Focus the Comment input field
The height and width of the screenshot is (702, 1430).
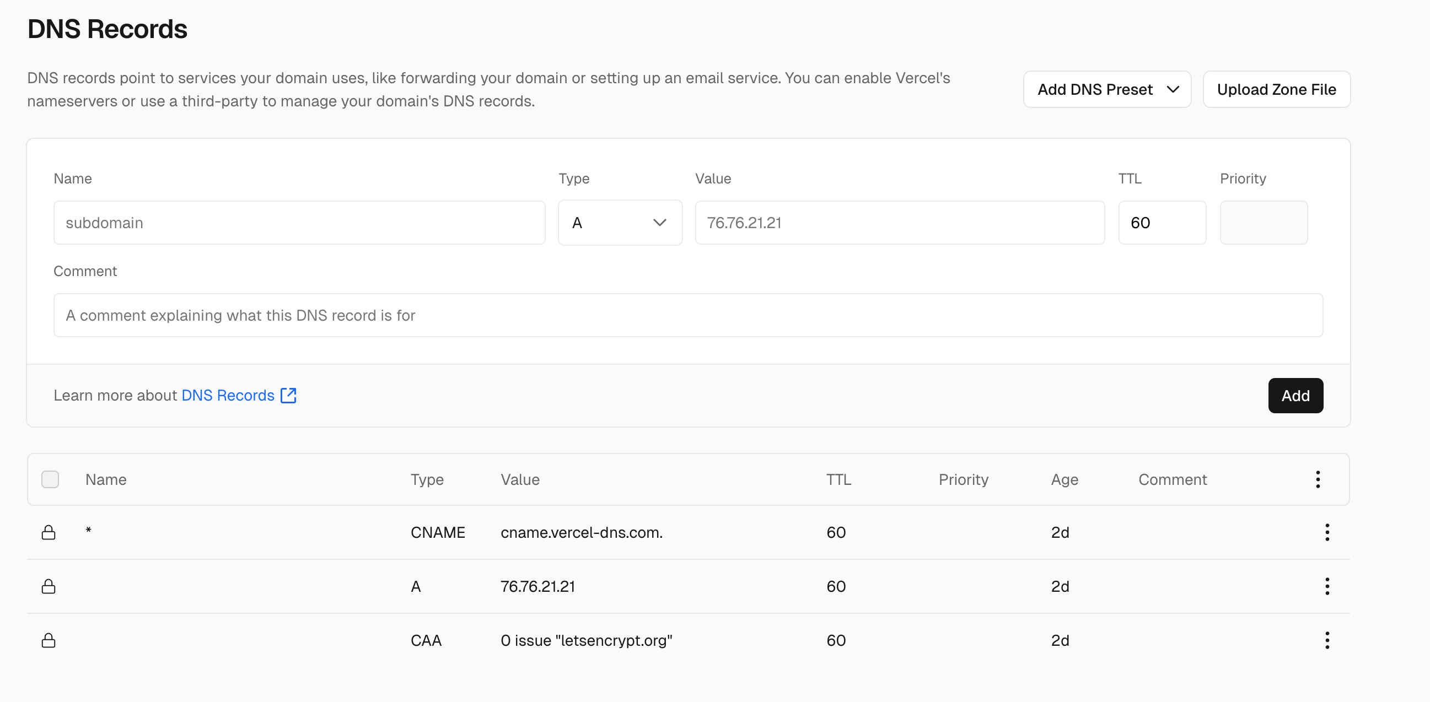tap(688, 315)
